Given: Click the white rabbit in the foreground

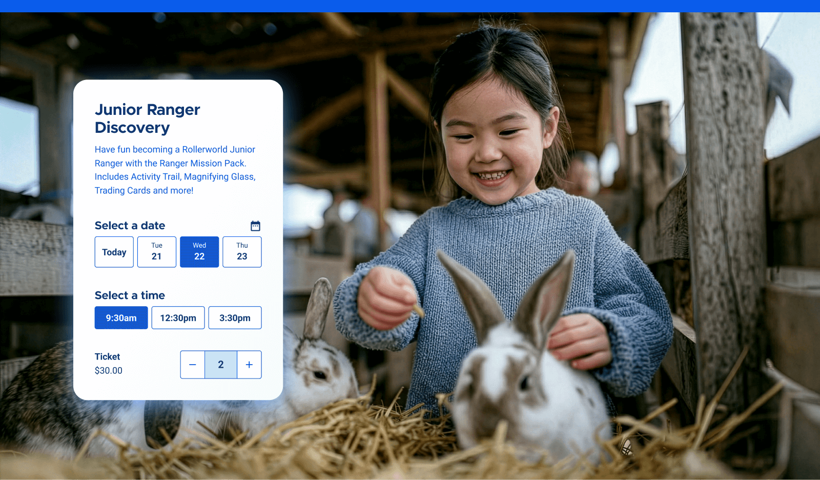Looking at the screenshot, I should point(528,390).
